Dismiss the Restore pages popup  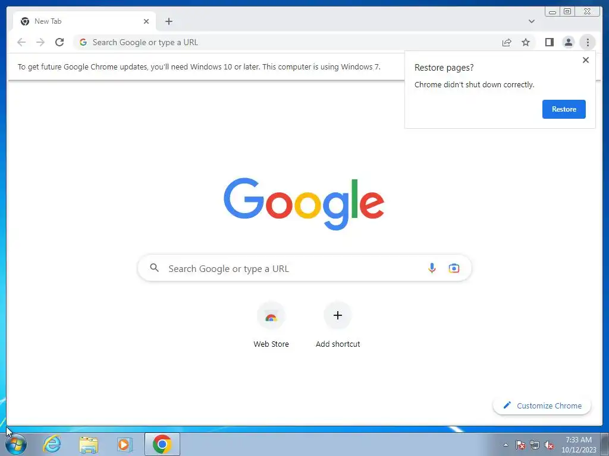586,60
